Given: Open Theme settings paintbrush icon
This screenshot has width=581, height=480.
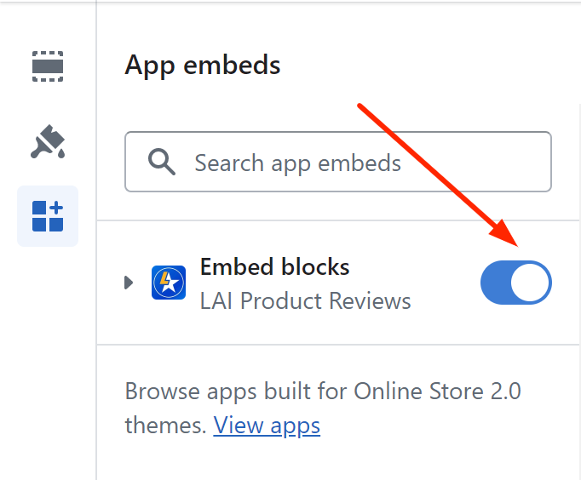Looking at the screenshot, I should point(48,142).
